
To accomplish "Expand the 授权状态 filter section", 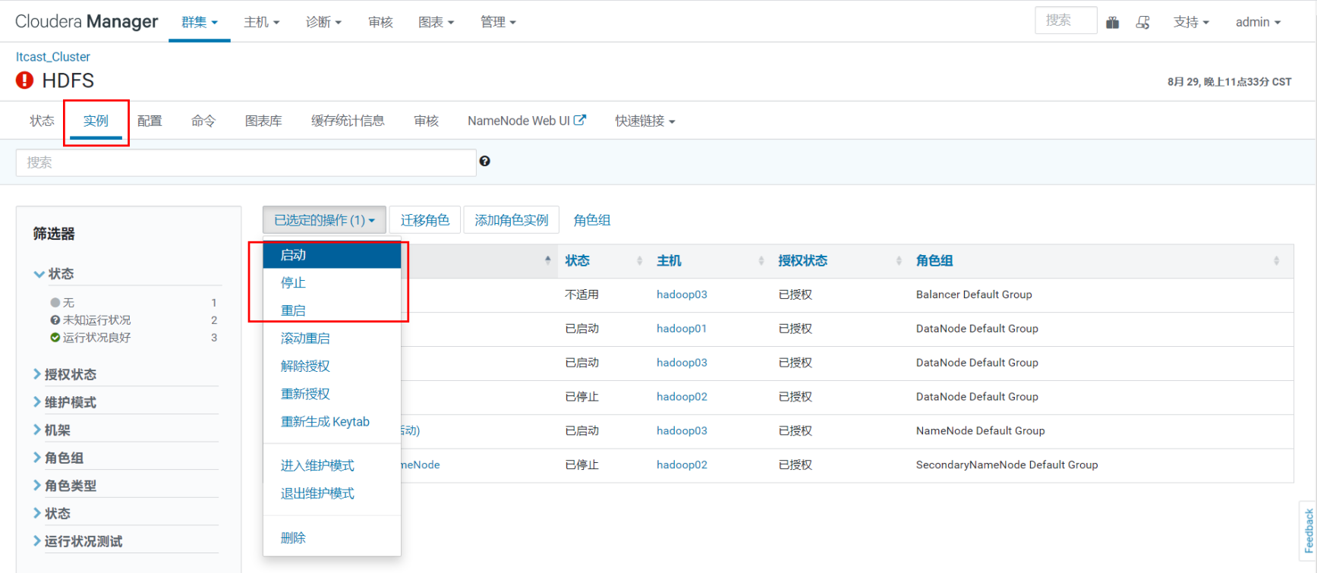I will point(65,374).
